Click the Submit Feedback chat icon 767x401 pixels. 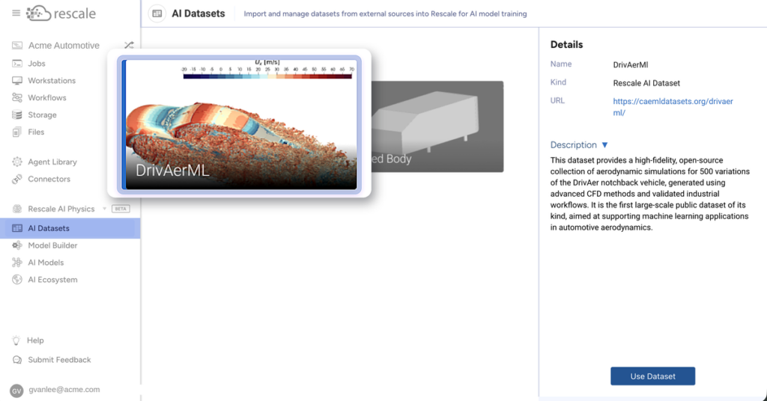coord(17,360)
